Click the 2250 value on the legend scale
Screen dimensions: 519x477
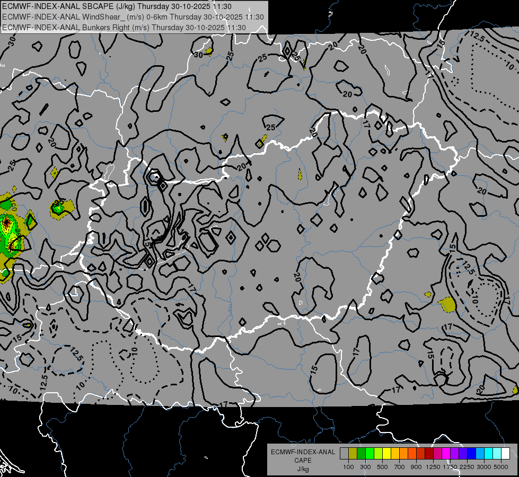pos(468,467)
